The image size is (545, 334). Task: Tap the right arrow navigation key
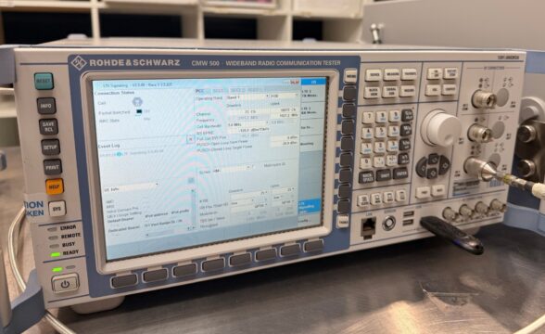pyautogui.click(x=444, y=165)
